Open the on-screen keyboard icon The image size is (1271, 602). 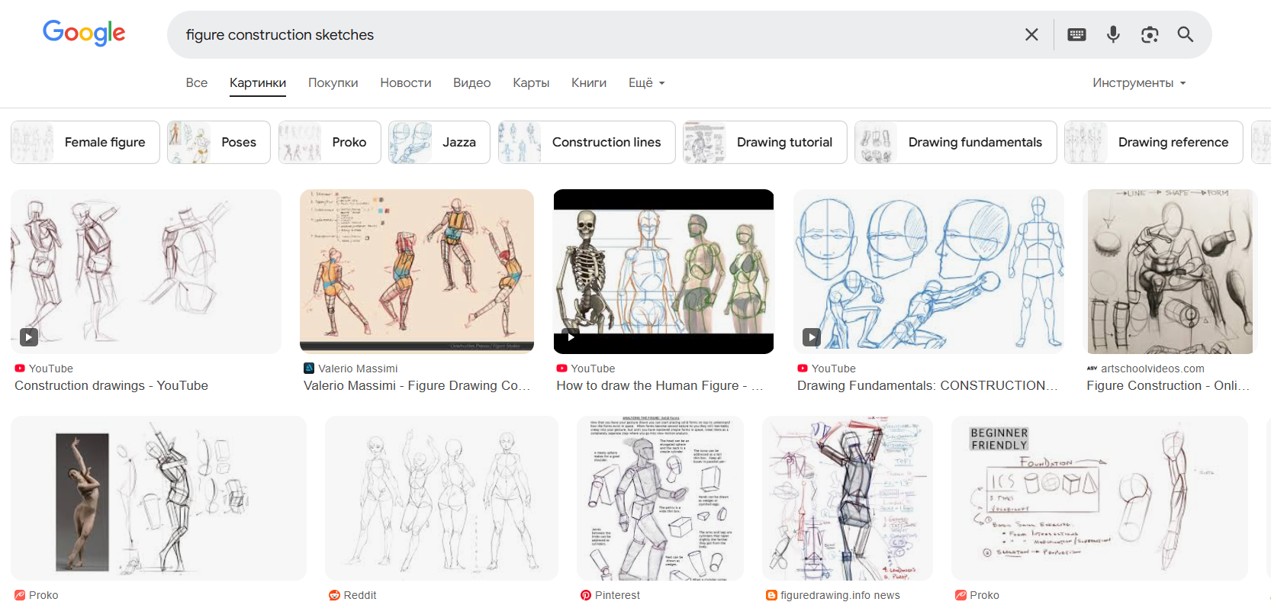[1076, 34]
